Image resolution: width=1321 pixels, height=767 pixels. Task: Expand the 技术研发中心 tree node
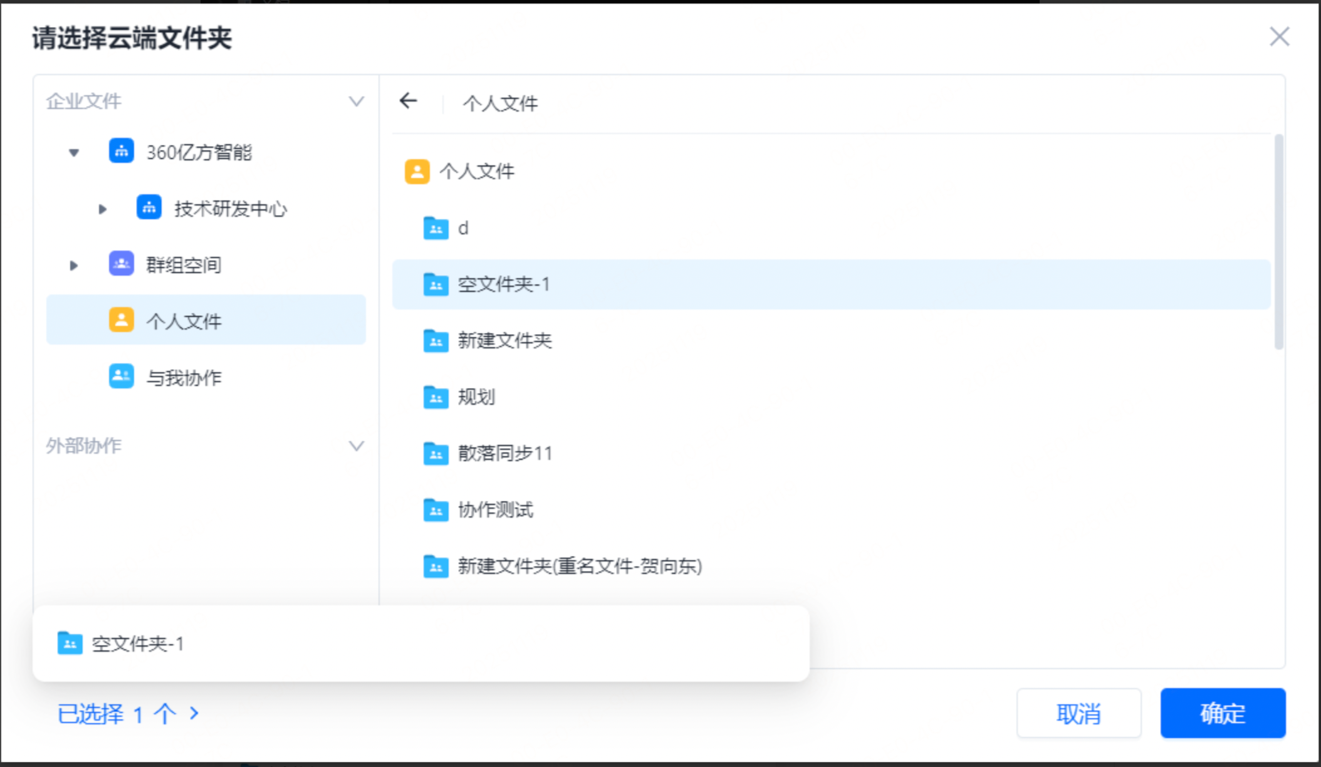[102, 209]
